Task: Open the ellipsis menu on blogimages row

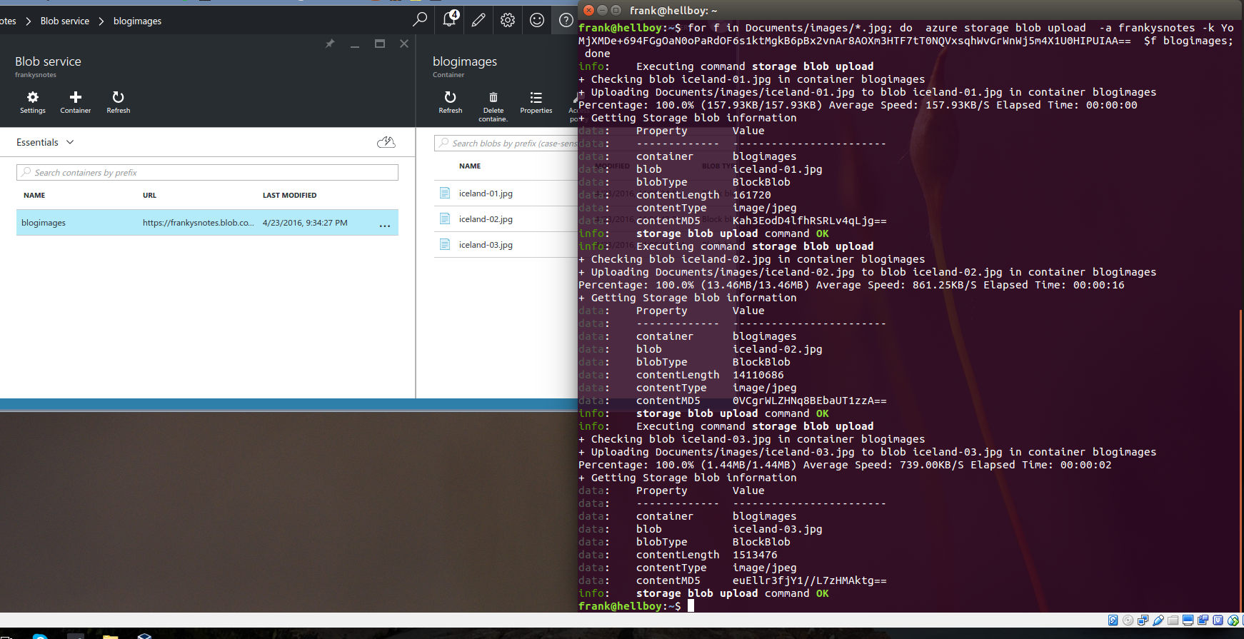Action: 385,225
